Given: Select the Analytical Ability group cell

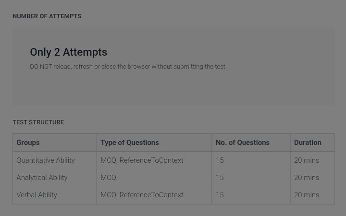Looking at the screenshot, I should (42, 178).
